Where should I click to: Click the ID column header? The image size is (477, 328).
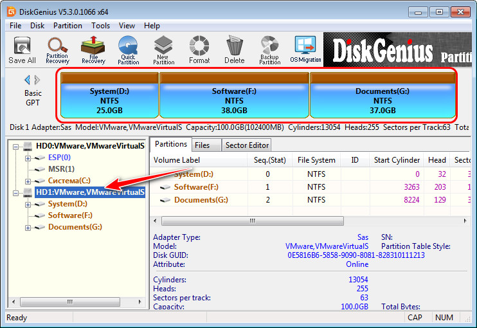(355, 160)
